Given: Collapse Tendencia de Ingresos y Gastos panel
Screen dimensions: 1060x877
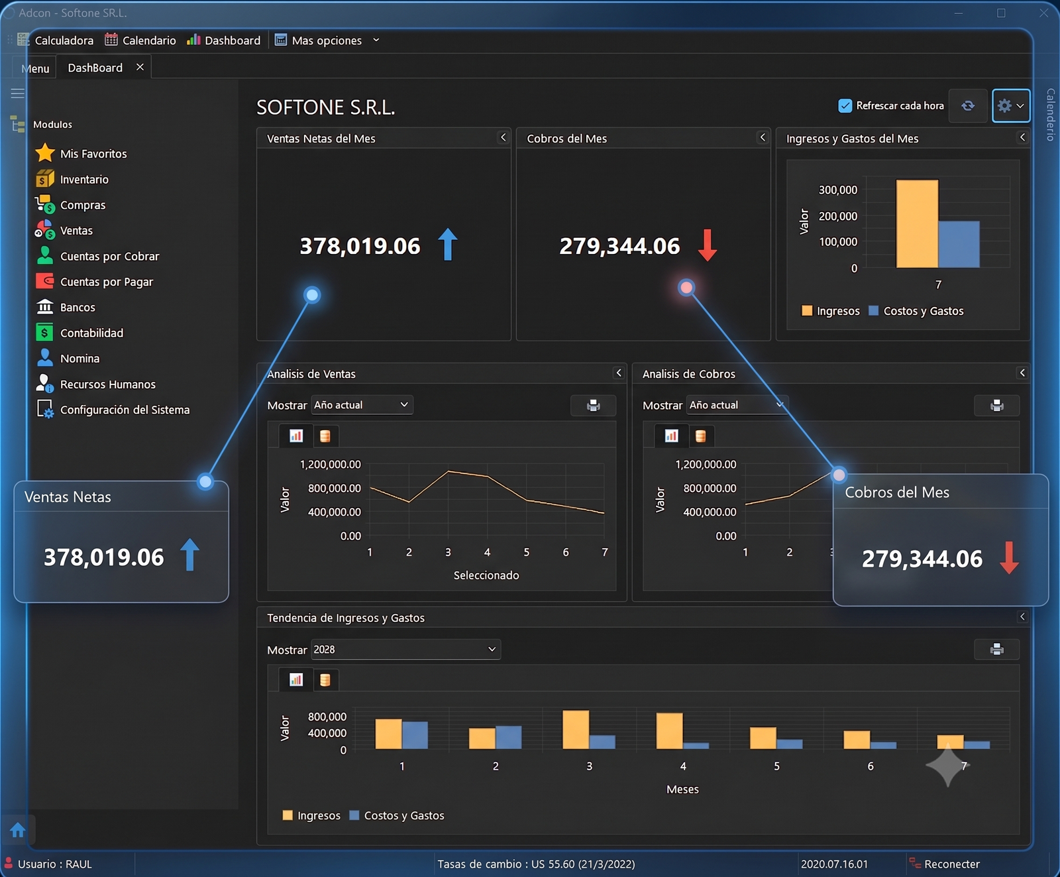Looking at the screenshot, I should (1022, 616).
